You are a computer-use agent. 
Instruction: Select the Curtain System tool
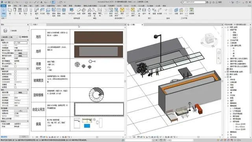[54, 12]
